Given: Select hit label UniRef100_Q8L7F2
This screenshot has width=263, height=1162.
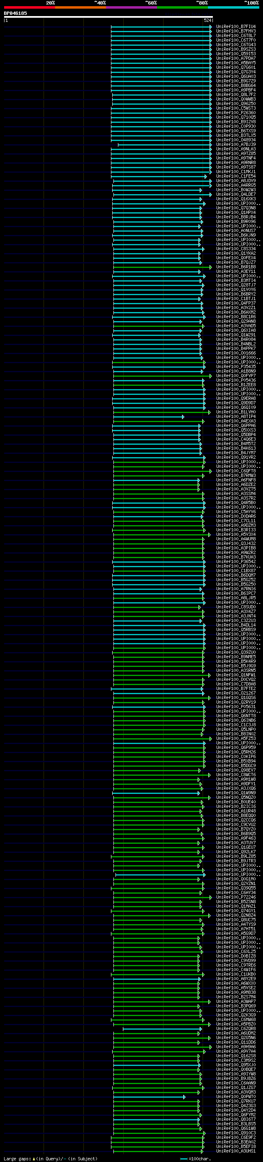Looking at the screenshot, I should [x=236, y=94].
